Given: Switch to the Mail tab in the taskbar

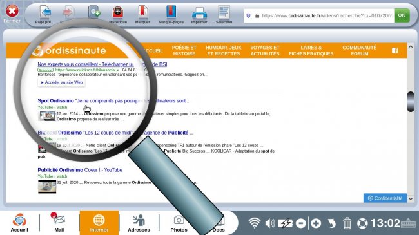Looking at the screenshot, I should [x=59, y=223].
